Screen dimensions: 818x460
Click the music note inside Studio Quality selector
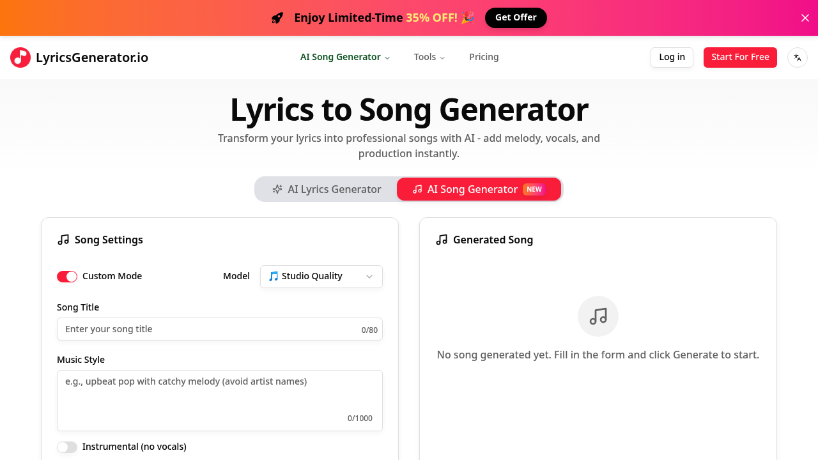(273, 276)
